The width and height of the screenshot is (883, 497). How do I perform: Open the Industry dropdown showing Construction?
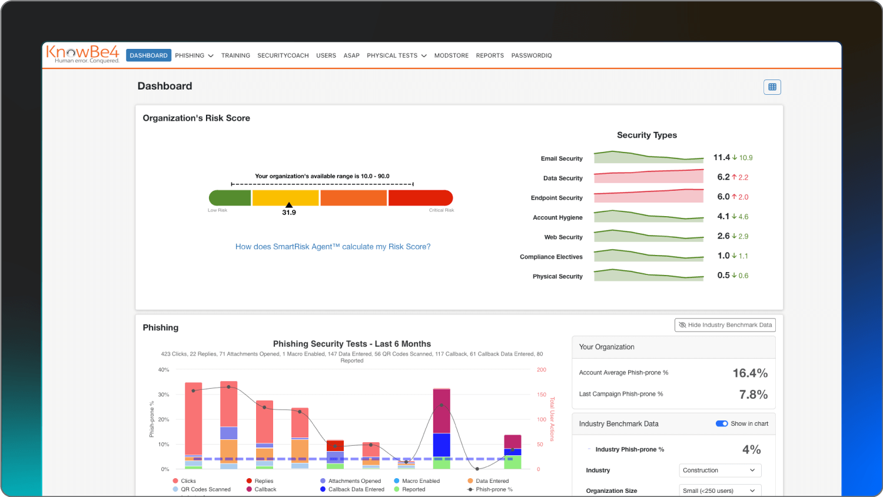(719, 470)
